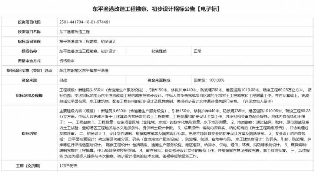
Task: Click the label 资金来源构成
Action: 159,80
